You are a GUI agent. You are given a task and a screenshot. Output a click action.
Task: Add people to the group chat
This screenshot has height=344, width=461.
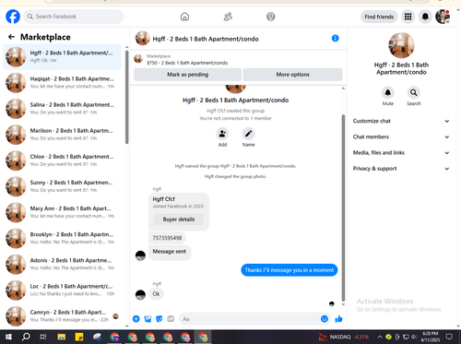tap(222, 134)
